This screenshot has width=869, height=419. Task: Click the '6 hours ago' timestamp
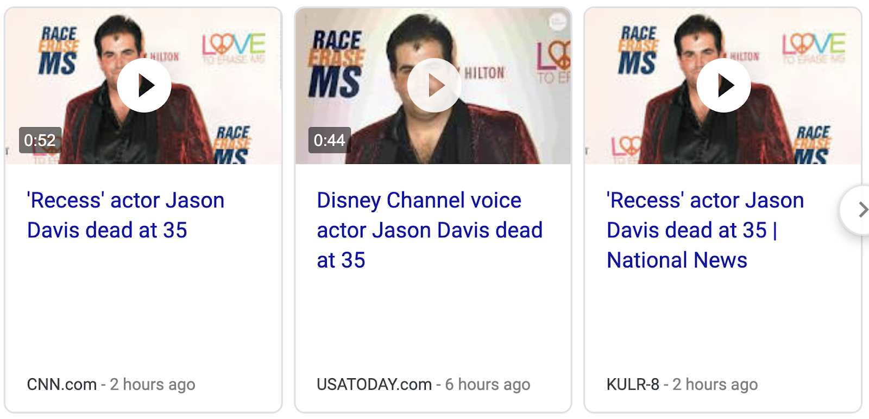pyautogui.click(x=487, y=384)
